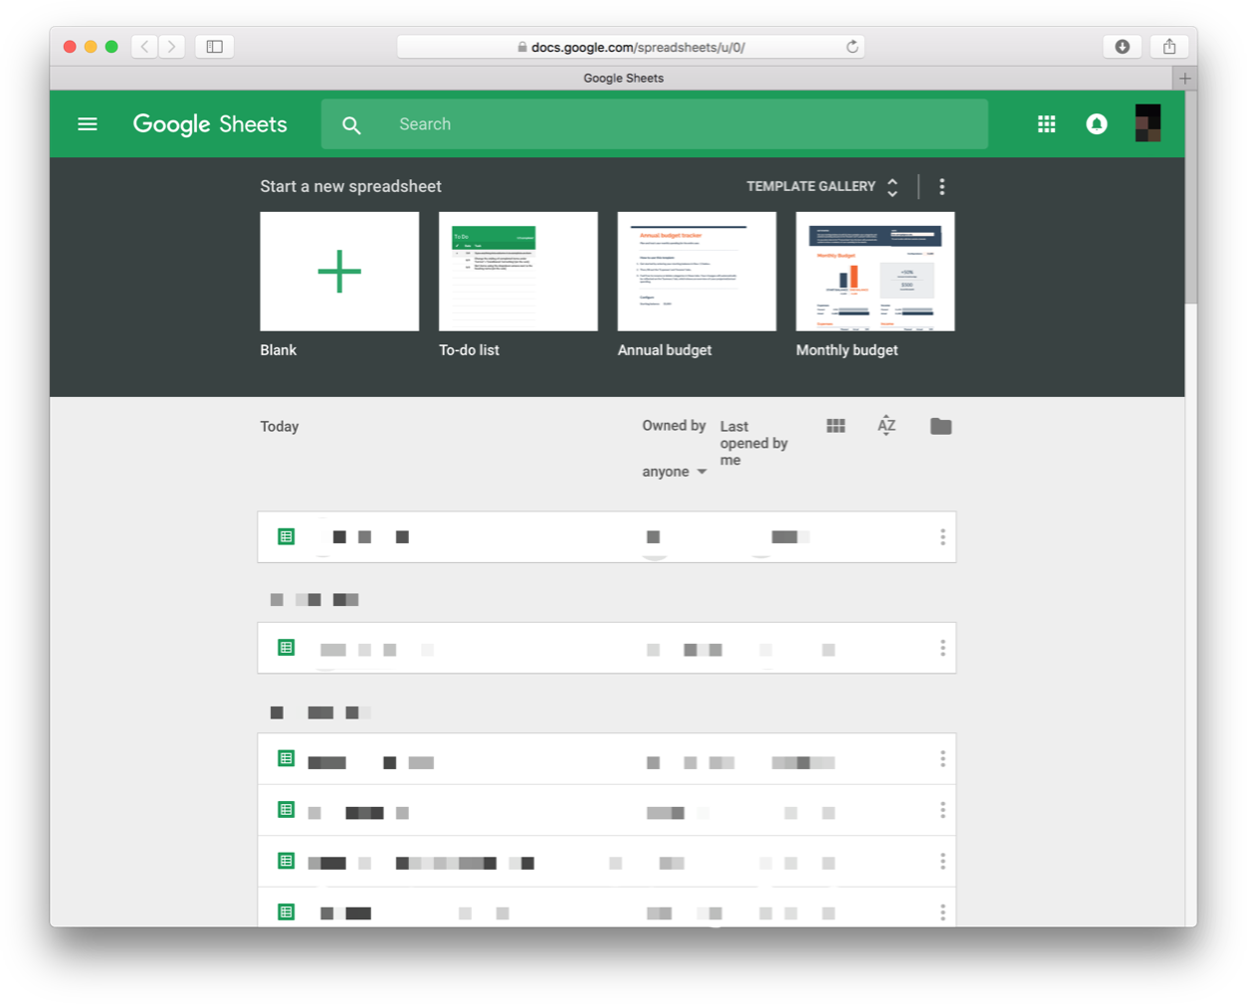Open the Monthly budget template thumbnail
This screenshot has width=1247, height=1004.
click(876, 272)
